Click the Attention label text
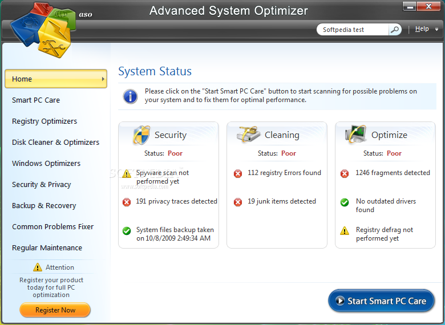The image size is (445, 325). [60, 267]
